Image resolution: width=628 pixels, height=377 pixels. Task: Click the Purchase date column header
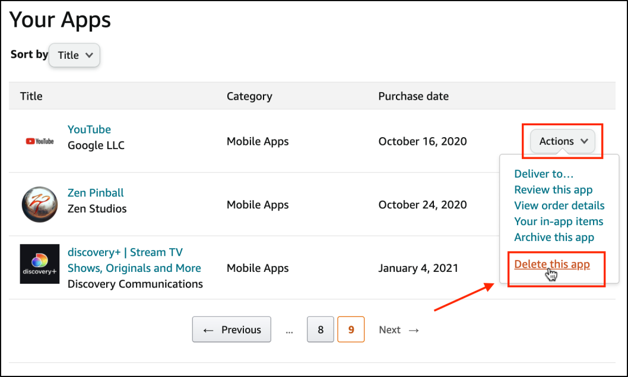(x=413, y=96)
